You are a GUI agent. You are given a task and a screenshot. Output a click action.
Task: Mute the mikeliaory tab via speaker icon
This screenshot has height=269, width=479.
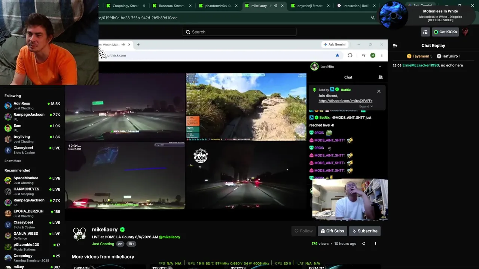276,6
